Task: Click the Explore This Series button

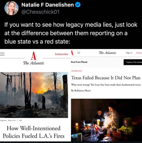Action: click(133, 62)
